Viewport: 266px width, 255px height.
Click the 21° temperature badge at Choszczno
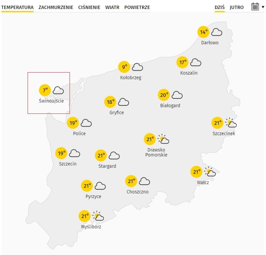pyautogui.click(x=131, y=181)
